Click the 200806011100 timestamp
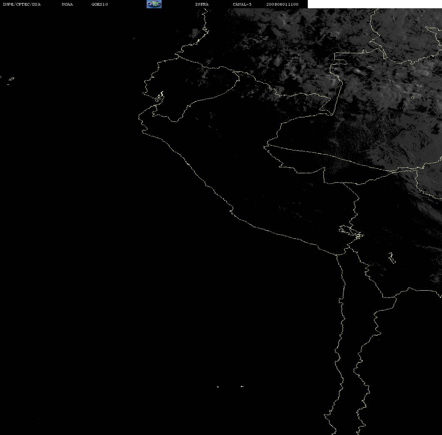This screenshot has width=442, height=435. [x=282, y=4]
